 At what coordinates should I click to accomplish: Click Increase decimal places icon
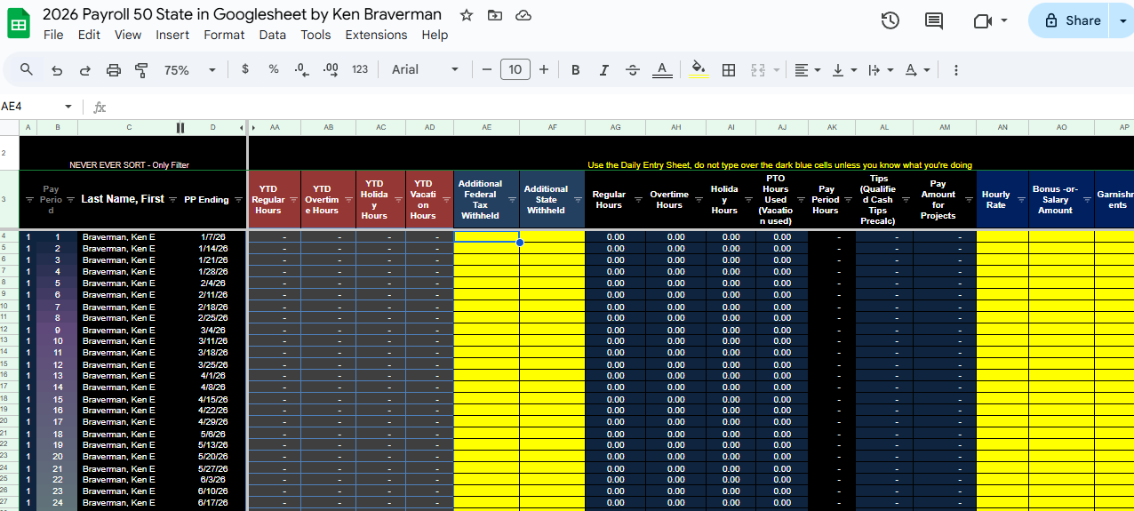331,69
